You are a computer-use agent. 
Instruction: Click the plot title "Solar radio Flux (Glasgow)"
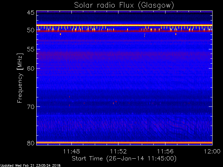tap(124, 6)
